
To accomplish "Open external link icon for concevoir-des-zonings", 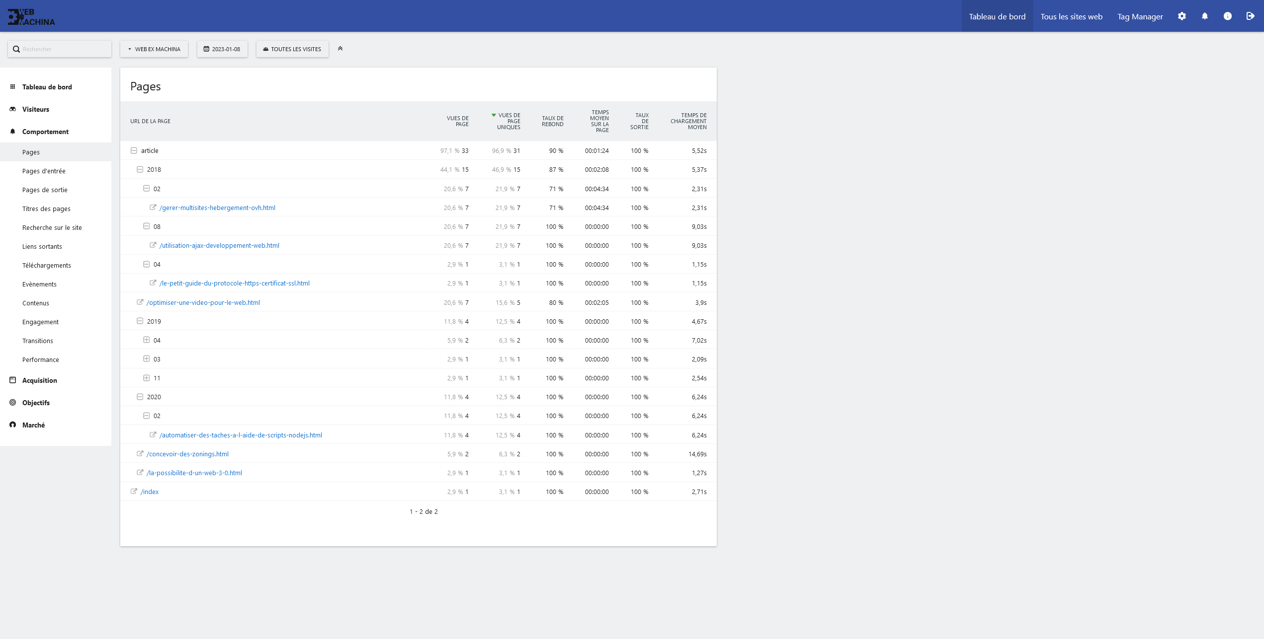I will (x=140, y=454).
